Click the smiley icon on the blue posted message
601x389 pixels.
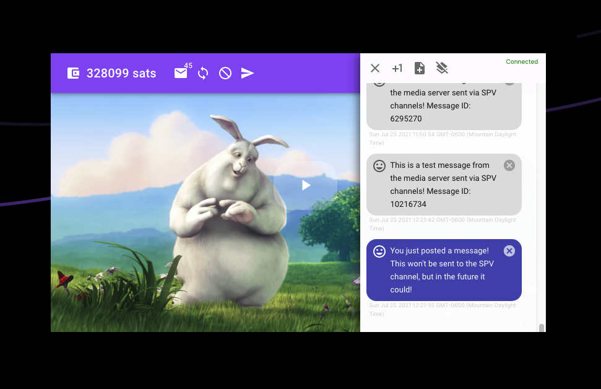379,251
